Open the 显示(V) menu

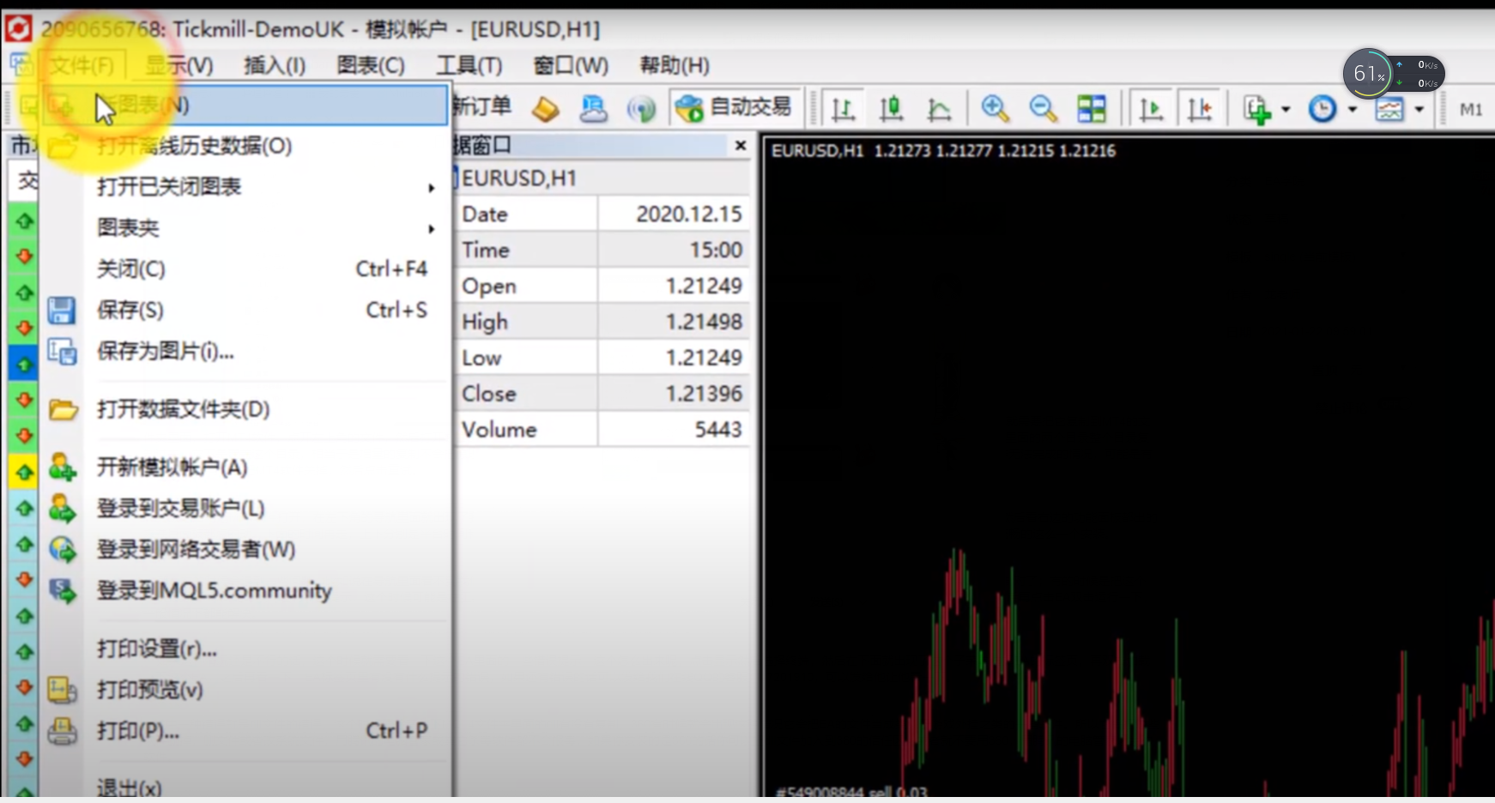pos(179,65)
